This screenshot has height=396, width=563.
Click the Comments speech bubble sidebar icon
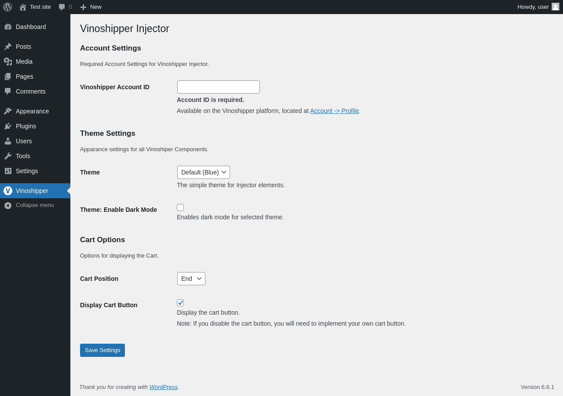8,91
